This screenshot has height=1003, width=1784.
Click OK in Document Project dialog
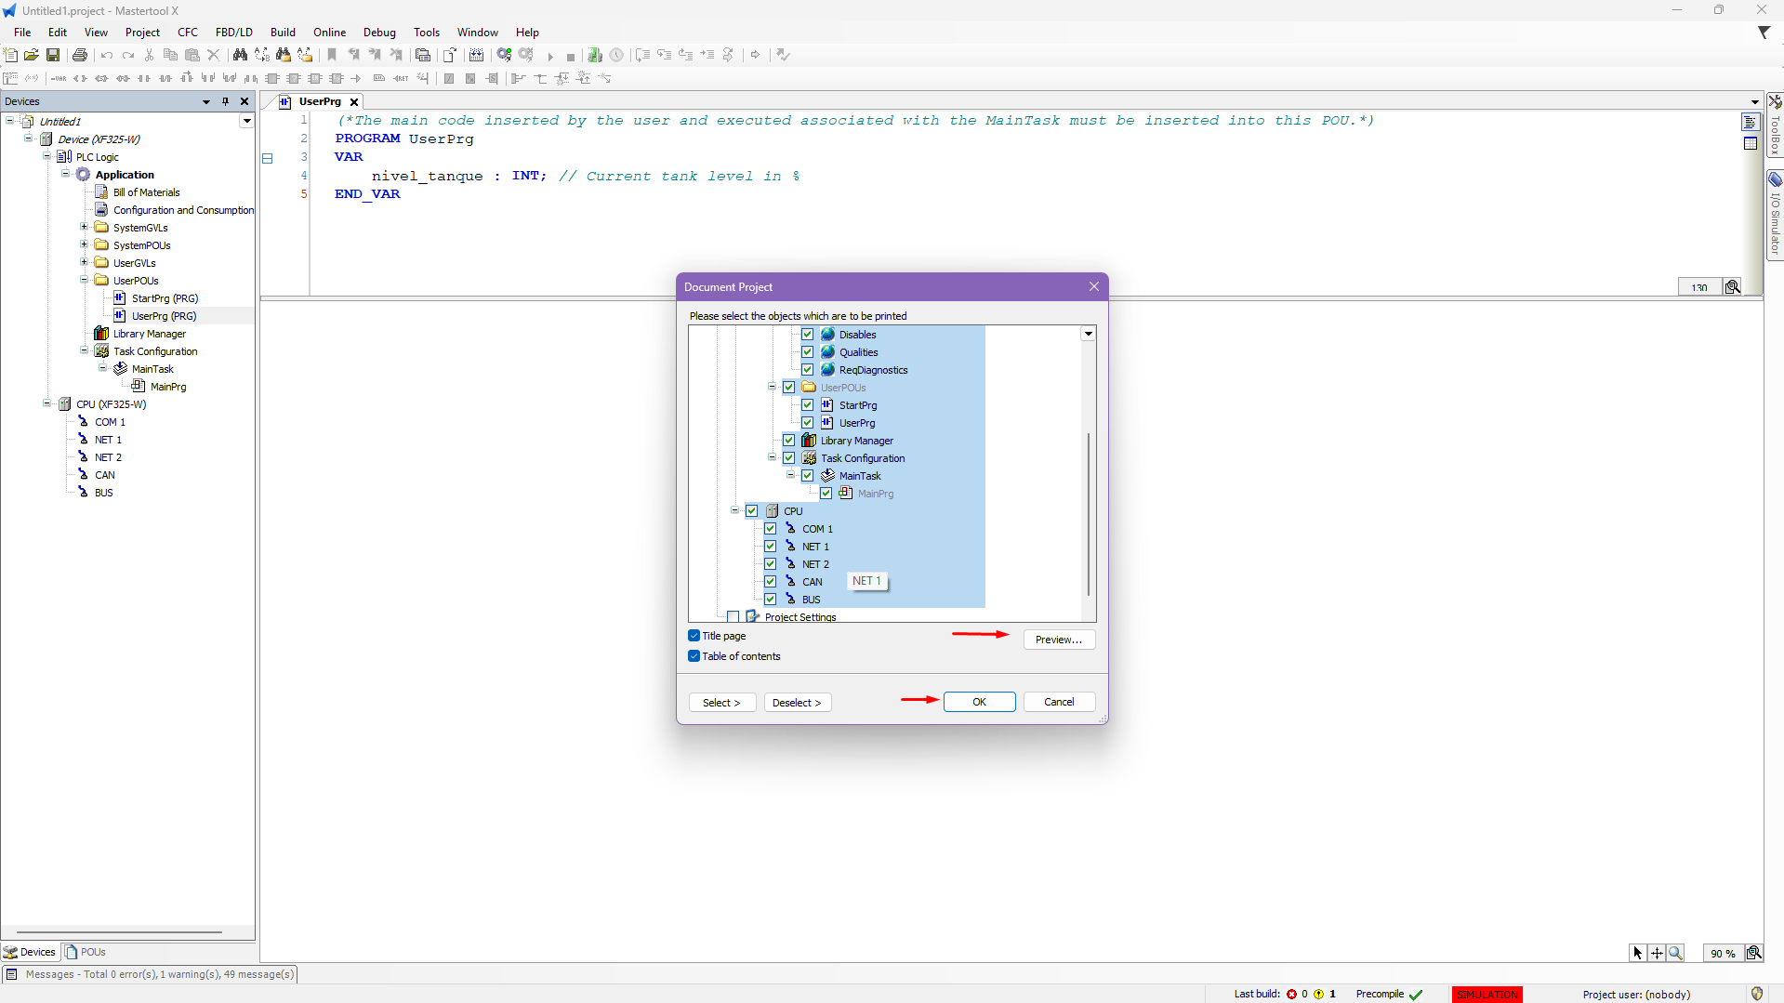click(x=979, y=702)
